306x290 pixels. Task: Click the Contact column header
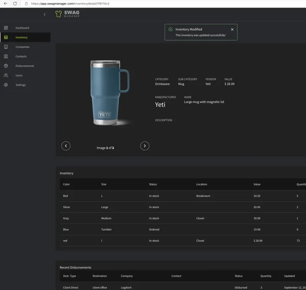tap(176, 276)
